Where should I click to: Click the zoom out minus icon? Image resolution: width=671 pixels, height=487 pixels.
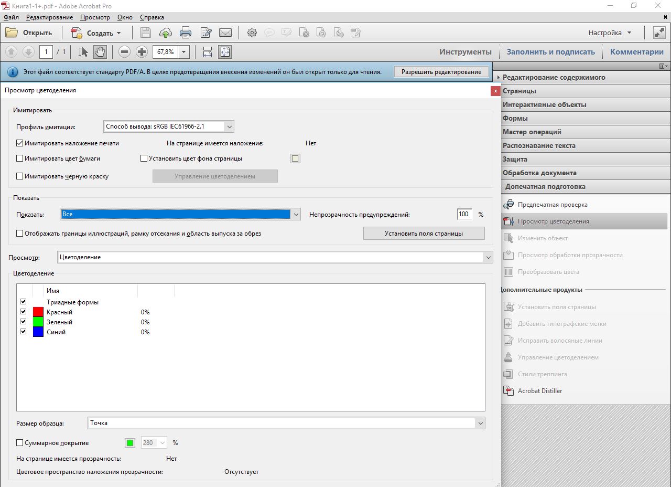(x=124, y=51)
